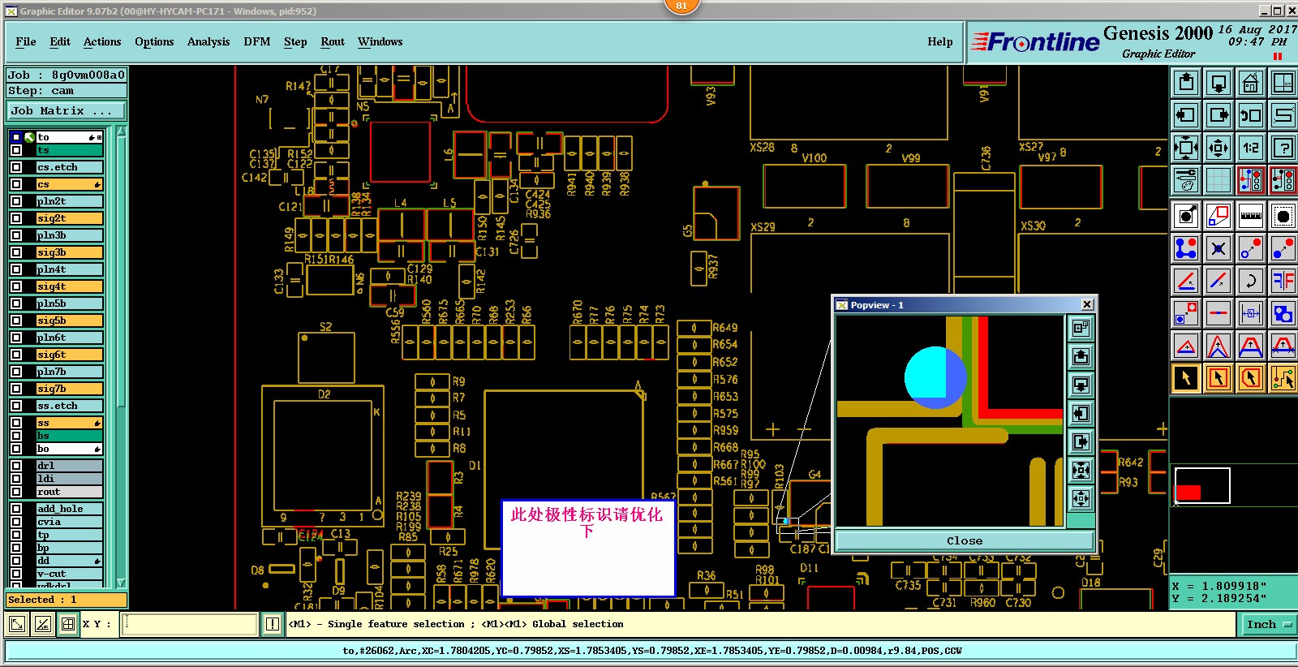Image resolution: width=1298 pixels, height=667 pixels.
Task: Click the rotate arrow icon
Action: [x=1251, y=281]
